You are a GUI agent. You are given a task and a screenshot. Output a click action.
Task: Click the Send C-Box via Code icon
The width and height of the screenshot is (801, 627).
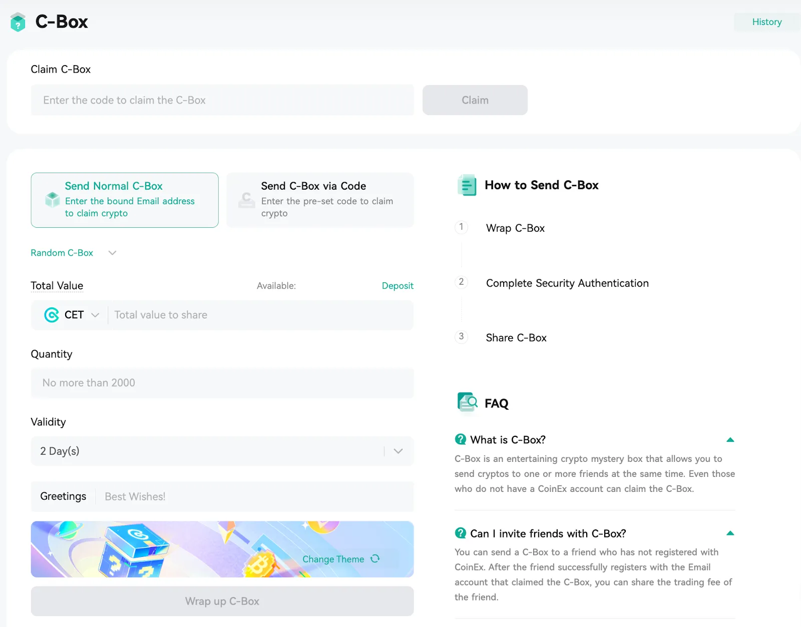pyautogui.click(x=246, y=200)
